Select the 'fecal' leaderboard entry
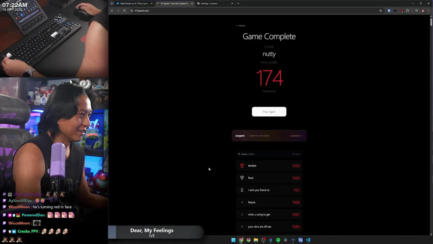The image size is (433, 244). (x=269, y=178)
